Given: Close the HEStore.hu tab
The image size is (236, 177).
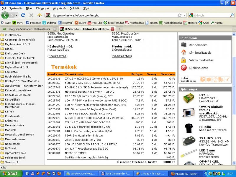Looking at the screenshot, I should pyautogui.click(x=112, y=29).
